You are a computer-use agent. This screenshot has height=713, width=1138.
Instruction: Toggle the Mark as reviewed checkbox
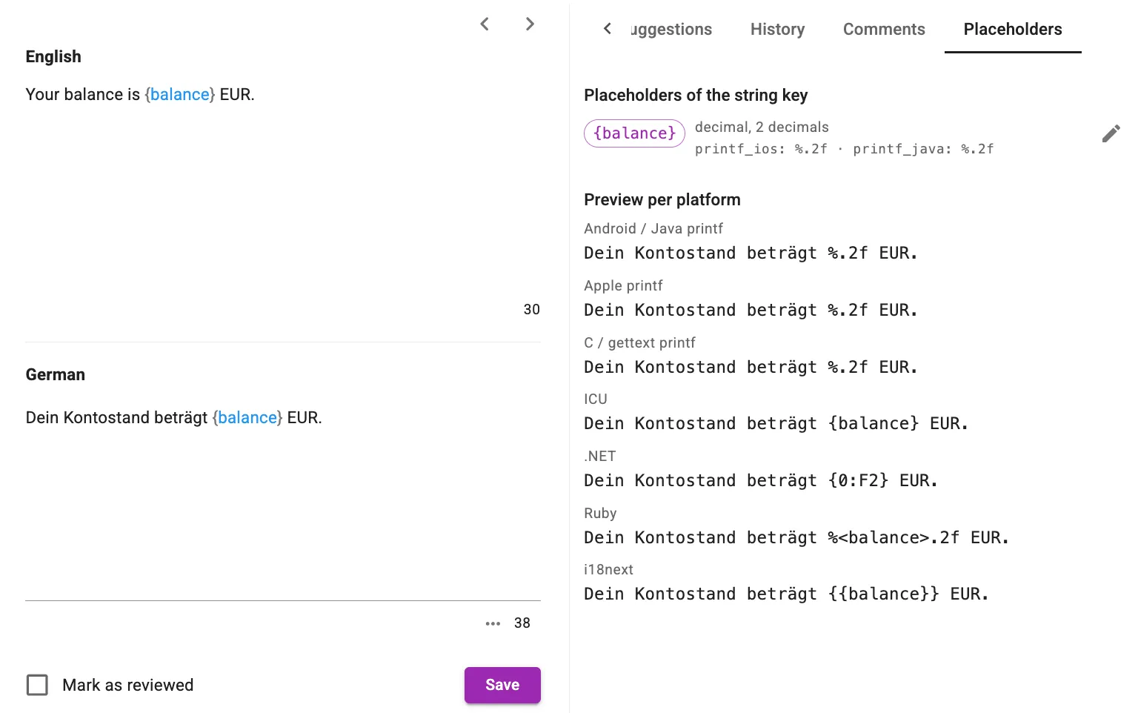[x=37, y=685]
